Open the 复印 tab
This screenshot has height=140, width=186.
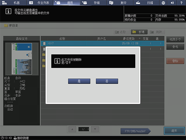click(120, 3)
